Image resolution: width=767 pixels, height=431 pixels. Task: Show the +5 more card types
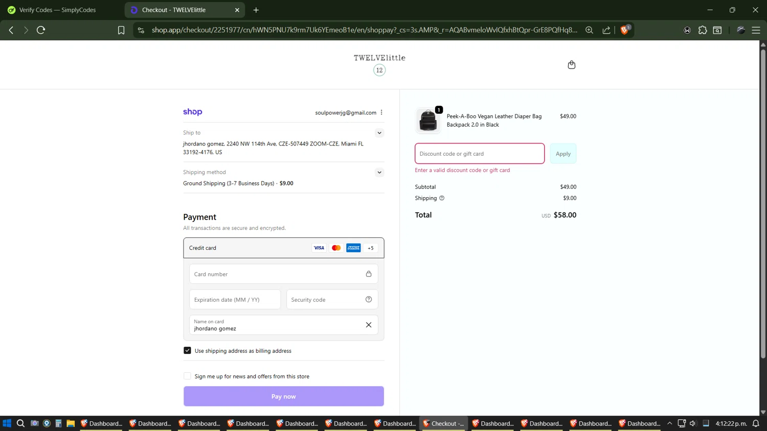click(371, 248)
